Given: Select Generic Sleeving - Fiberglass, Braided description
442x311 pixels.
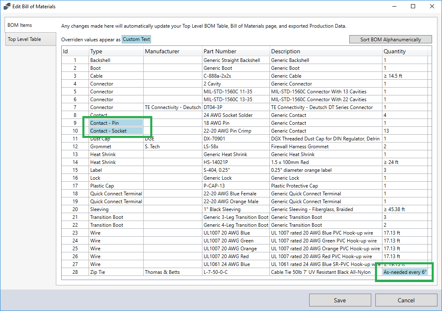Looking at the screenshot, I should (x=326, y=209).
